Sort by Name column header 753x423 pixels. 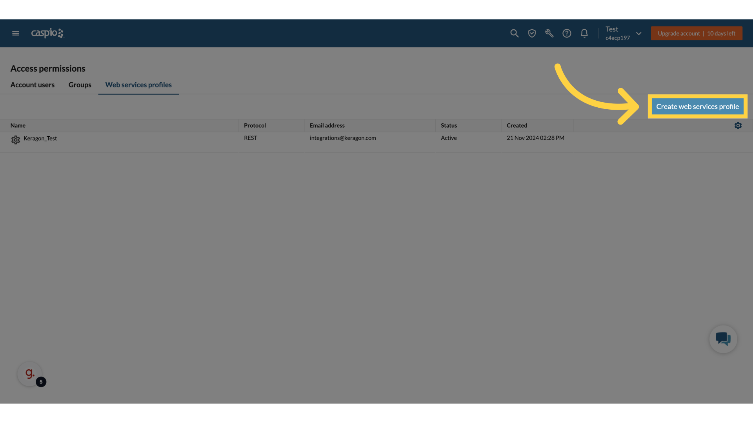18,126
